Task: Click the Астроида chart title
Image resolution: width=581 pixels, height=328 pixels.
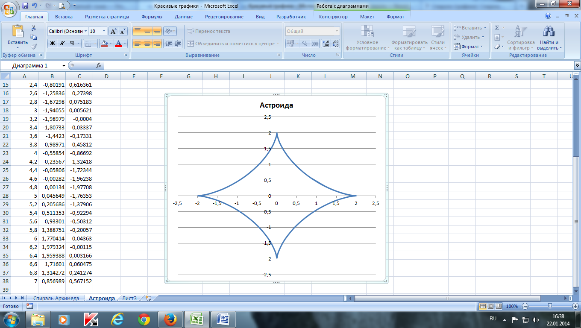Action: (x=276, y=105)
